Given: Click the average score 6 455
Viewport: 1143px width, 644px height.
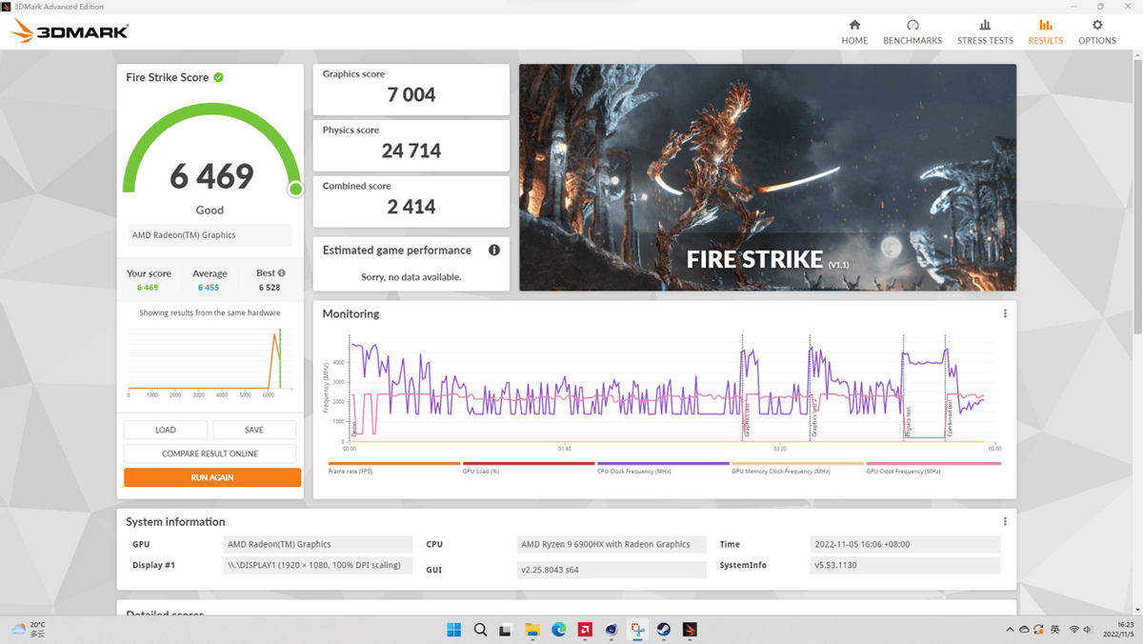Looking at the screenshot, I should click(209, 287).
